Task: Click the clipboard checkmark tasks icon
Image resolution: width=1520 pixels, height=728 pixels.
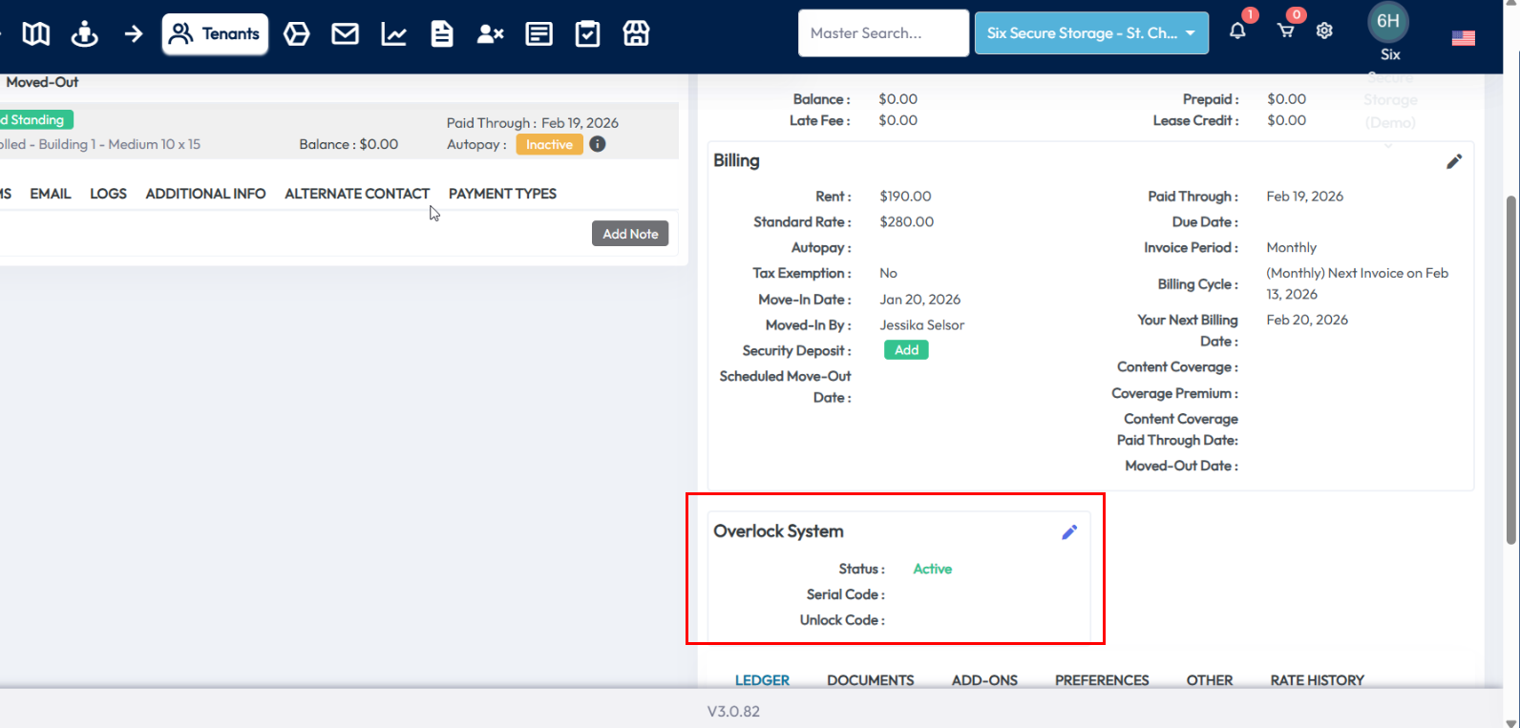Action: pyautogui.click(x=587, y=34)
